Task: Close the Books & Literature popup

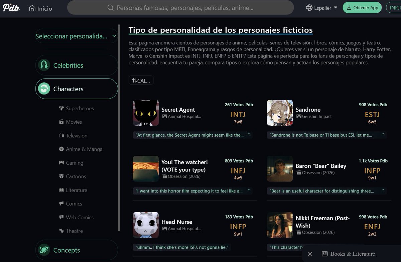Action: [310, 254]
